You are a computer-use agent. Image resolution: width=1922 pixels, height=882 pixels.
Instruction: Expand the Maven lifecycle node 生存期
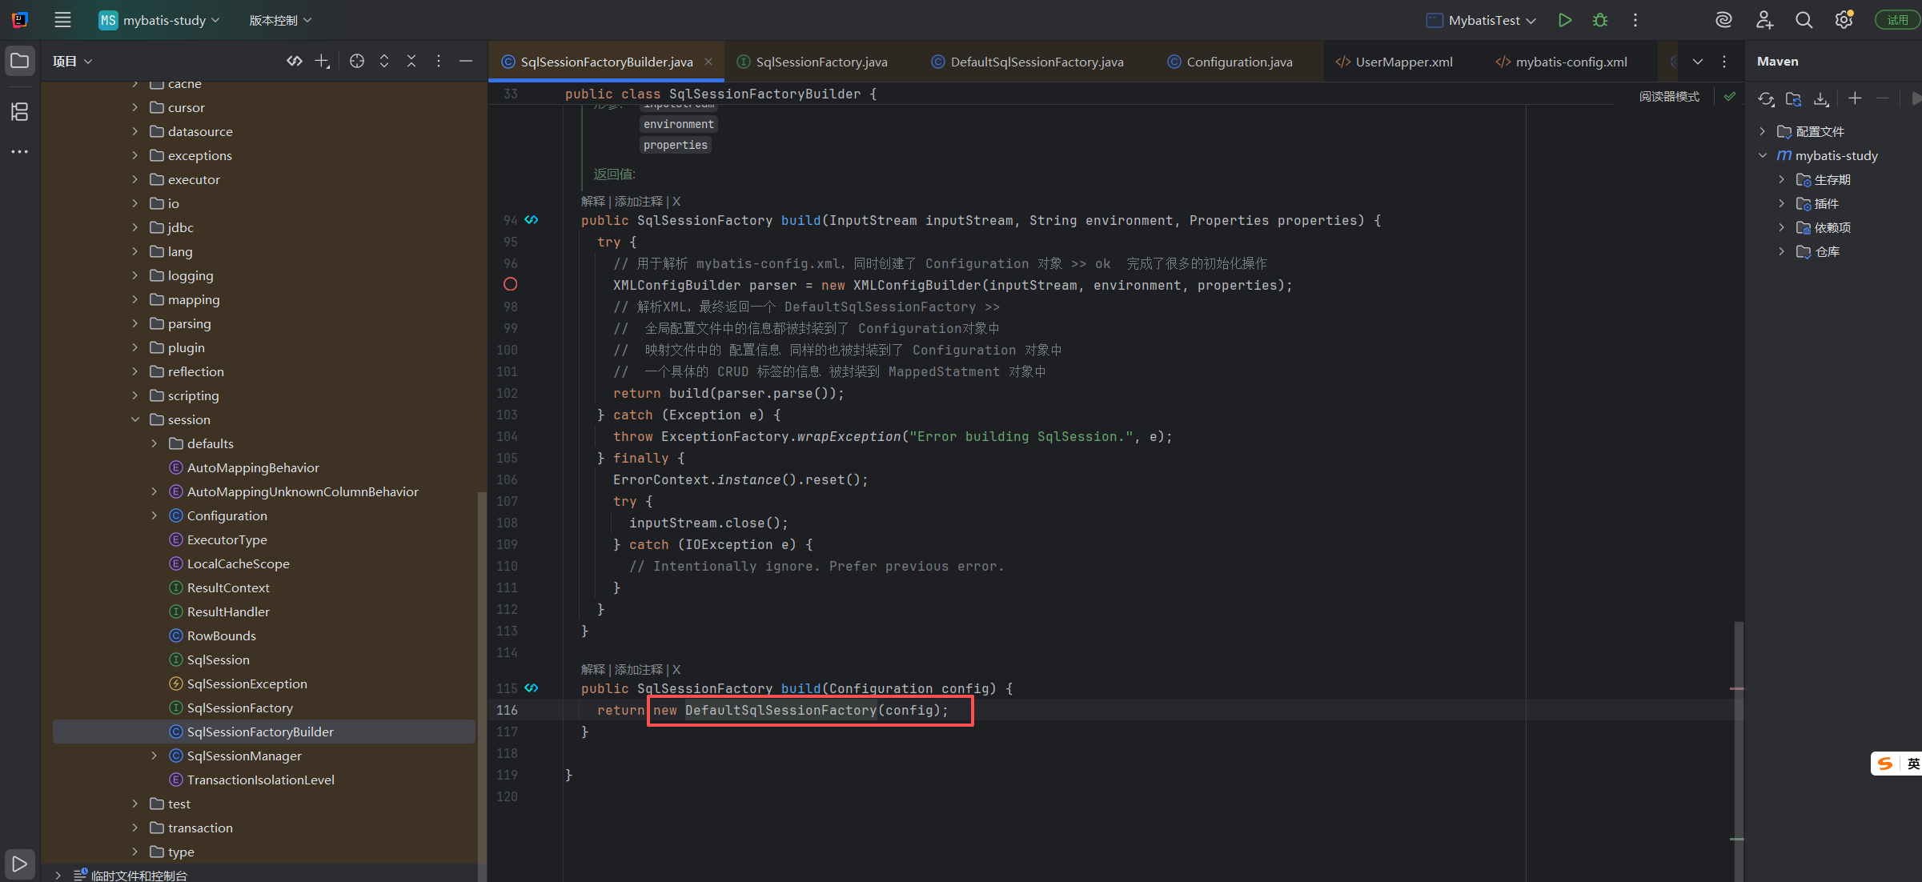1781,179
